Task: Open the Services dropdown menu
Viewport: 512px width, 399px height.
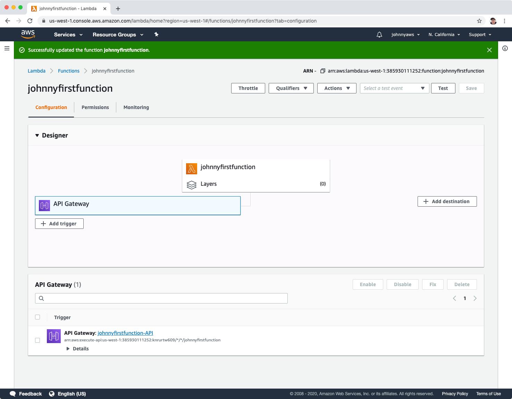Action: (x=68, y=34)
